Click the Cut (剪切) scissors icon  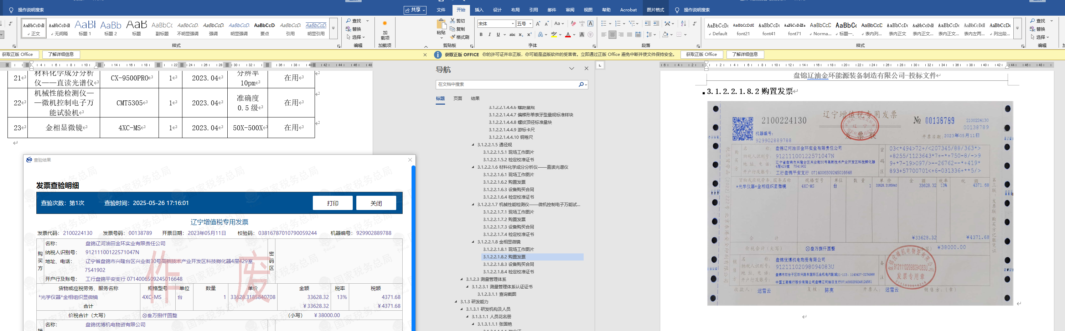point(453,21)
